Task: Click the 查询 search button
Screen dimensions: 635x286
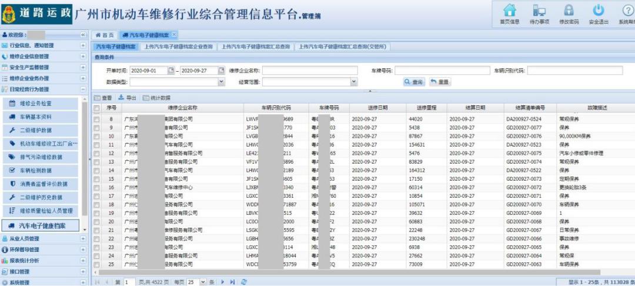Action: (x=414, y=82)
